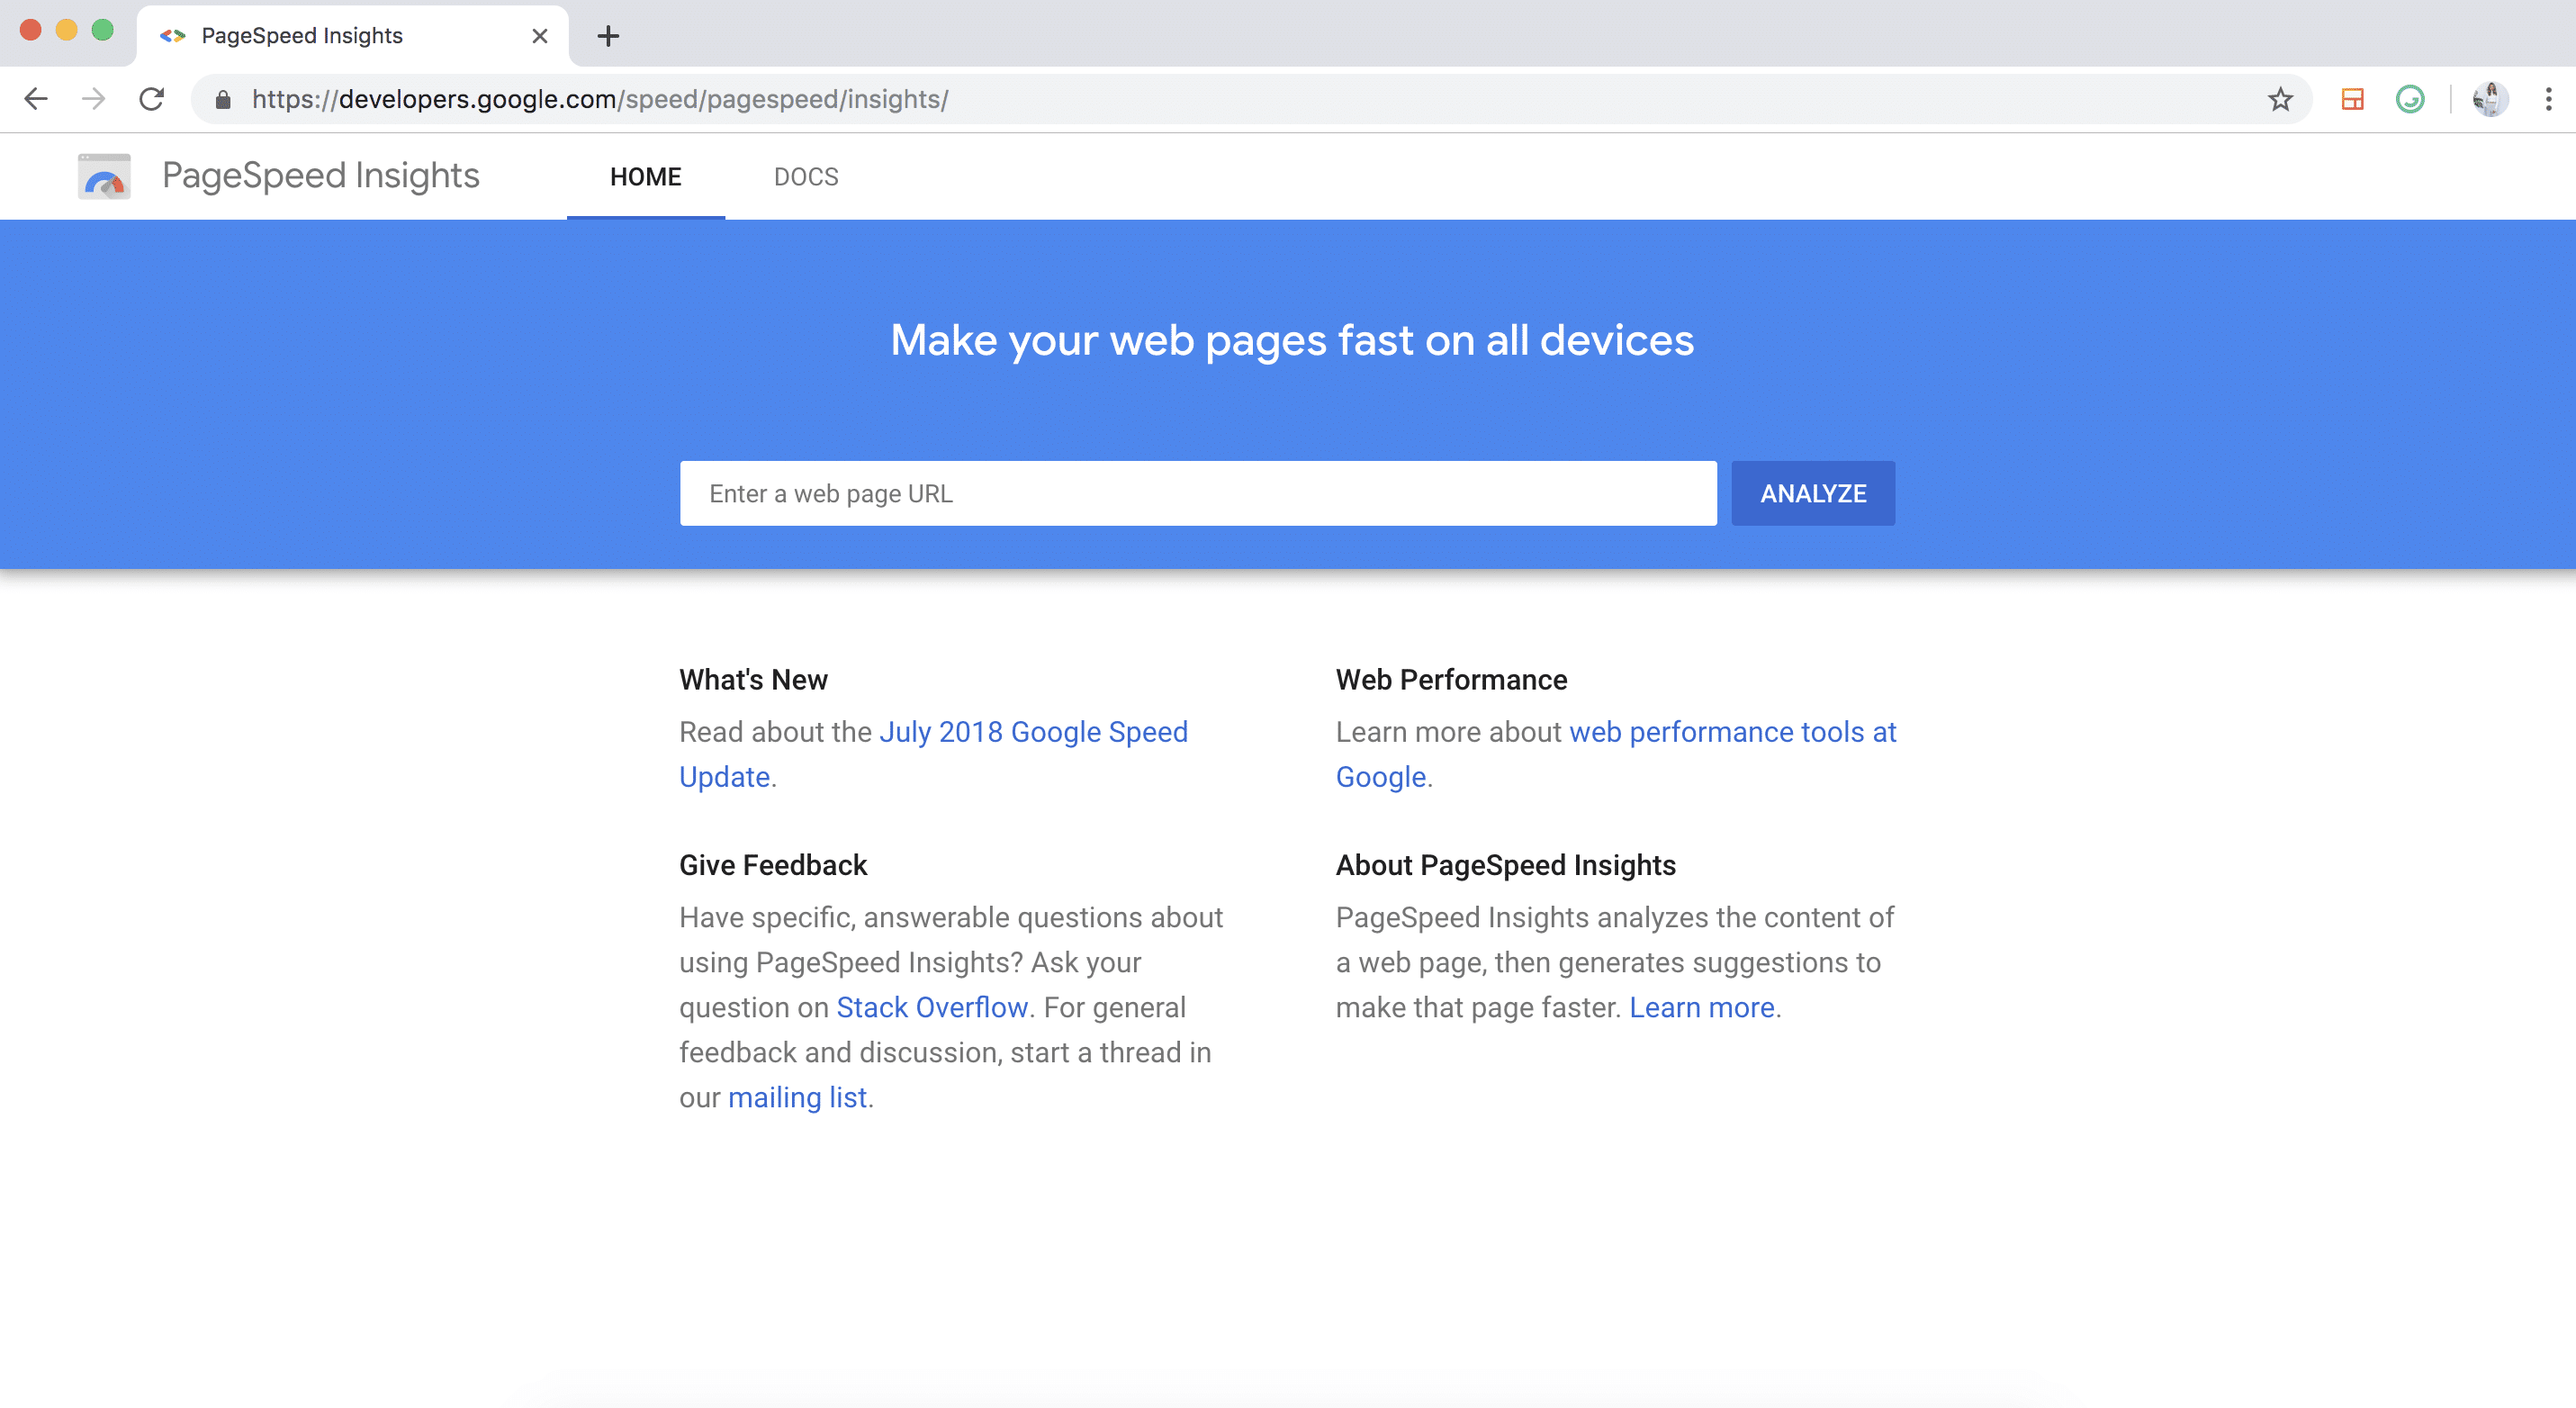Open the orange layout extension icon
The image size is (2576, 1408).
click(x=2352, y=99)
